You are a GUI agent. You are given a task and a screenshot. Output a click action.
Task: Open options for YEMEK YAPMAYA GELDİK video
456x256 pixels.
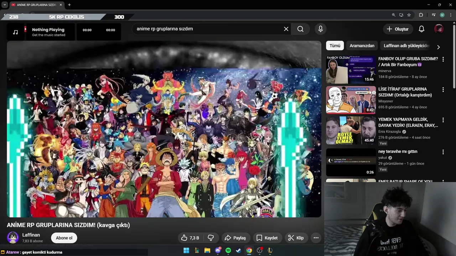(443, 120)
